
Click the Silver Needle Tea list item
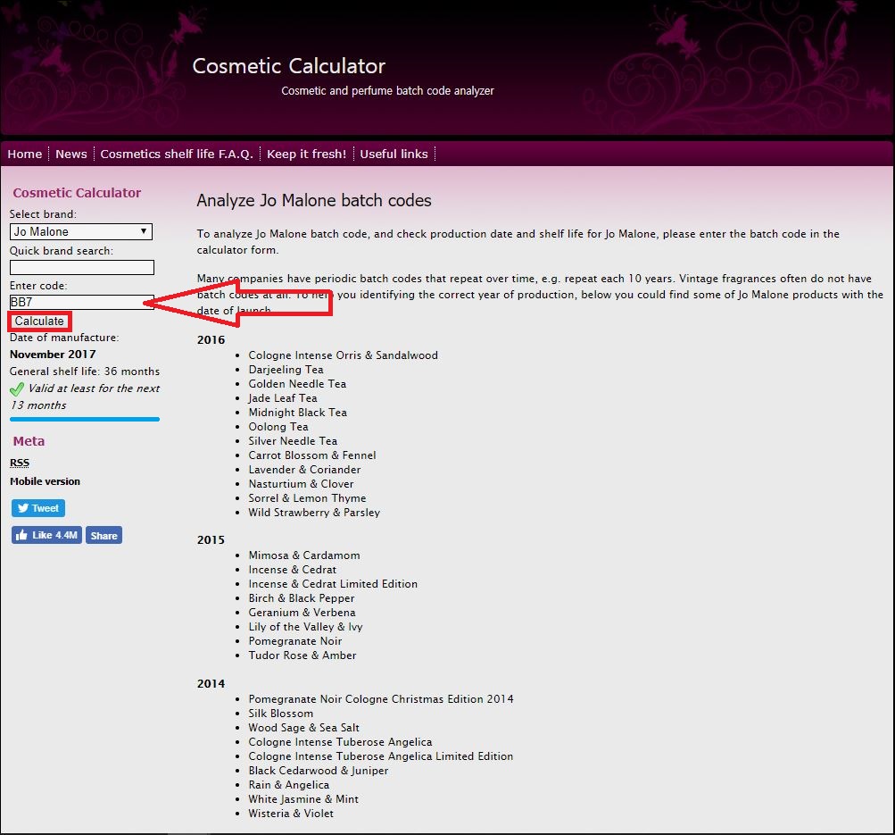click(x=293, y=441)
